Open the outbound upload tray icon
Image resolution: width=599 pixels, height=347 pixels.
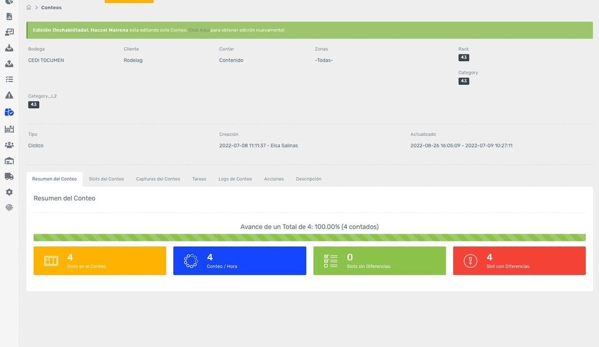click(9, 64)
